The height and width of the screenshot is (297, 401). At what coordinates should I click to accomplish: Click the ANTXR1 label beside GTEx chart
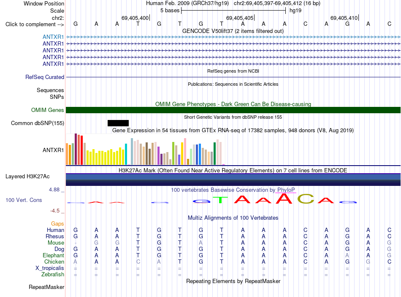coord(53,150)
